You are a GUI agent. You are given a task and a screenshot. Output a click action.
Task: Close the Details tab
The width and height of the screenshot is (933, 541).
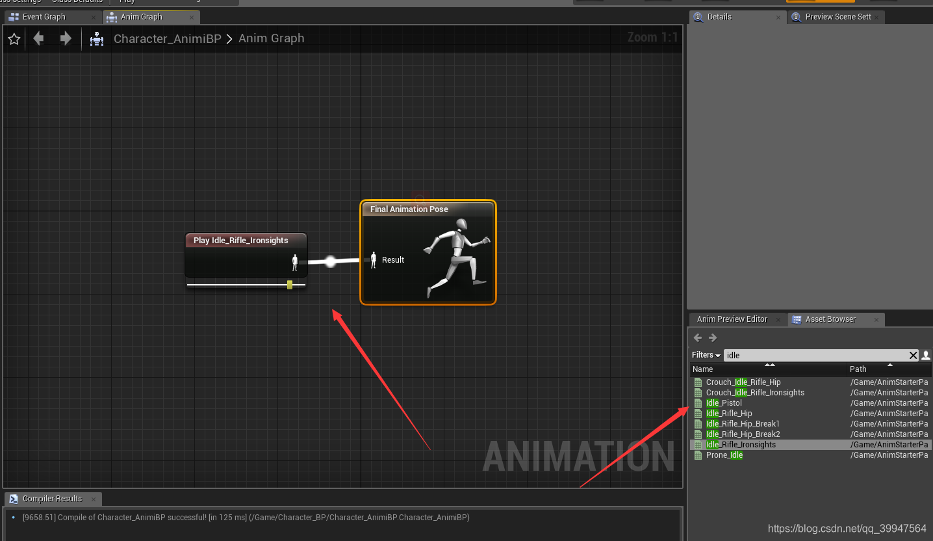pos(778,18)
